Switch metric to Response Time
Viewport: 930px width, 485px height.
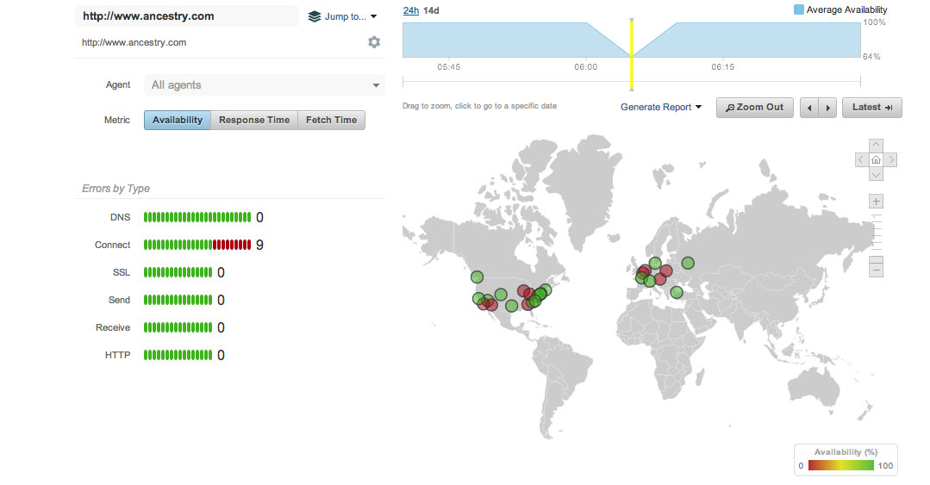coord(253,120)
